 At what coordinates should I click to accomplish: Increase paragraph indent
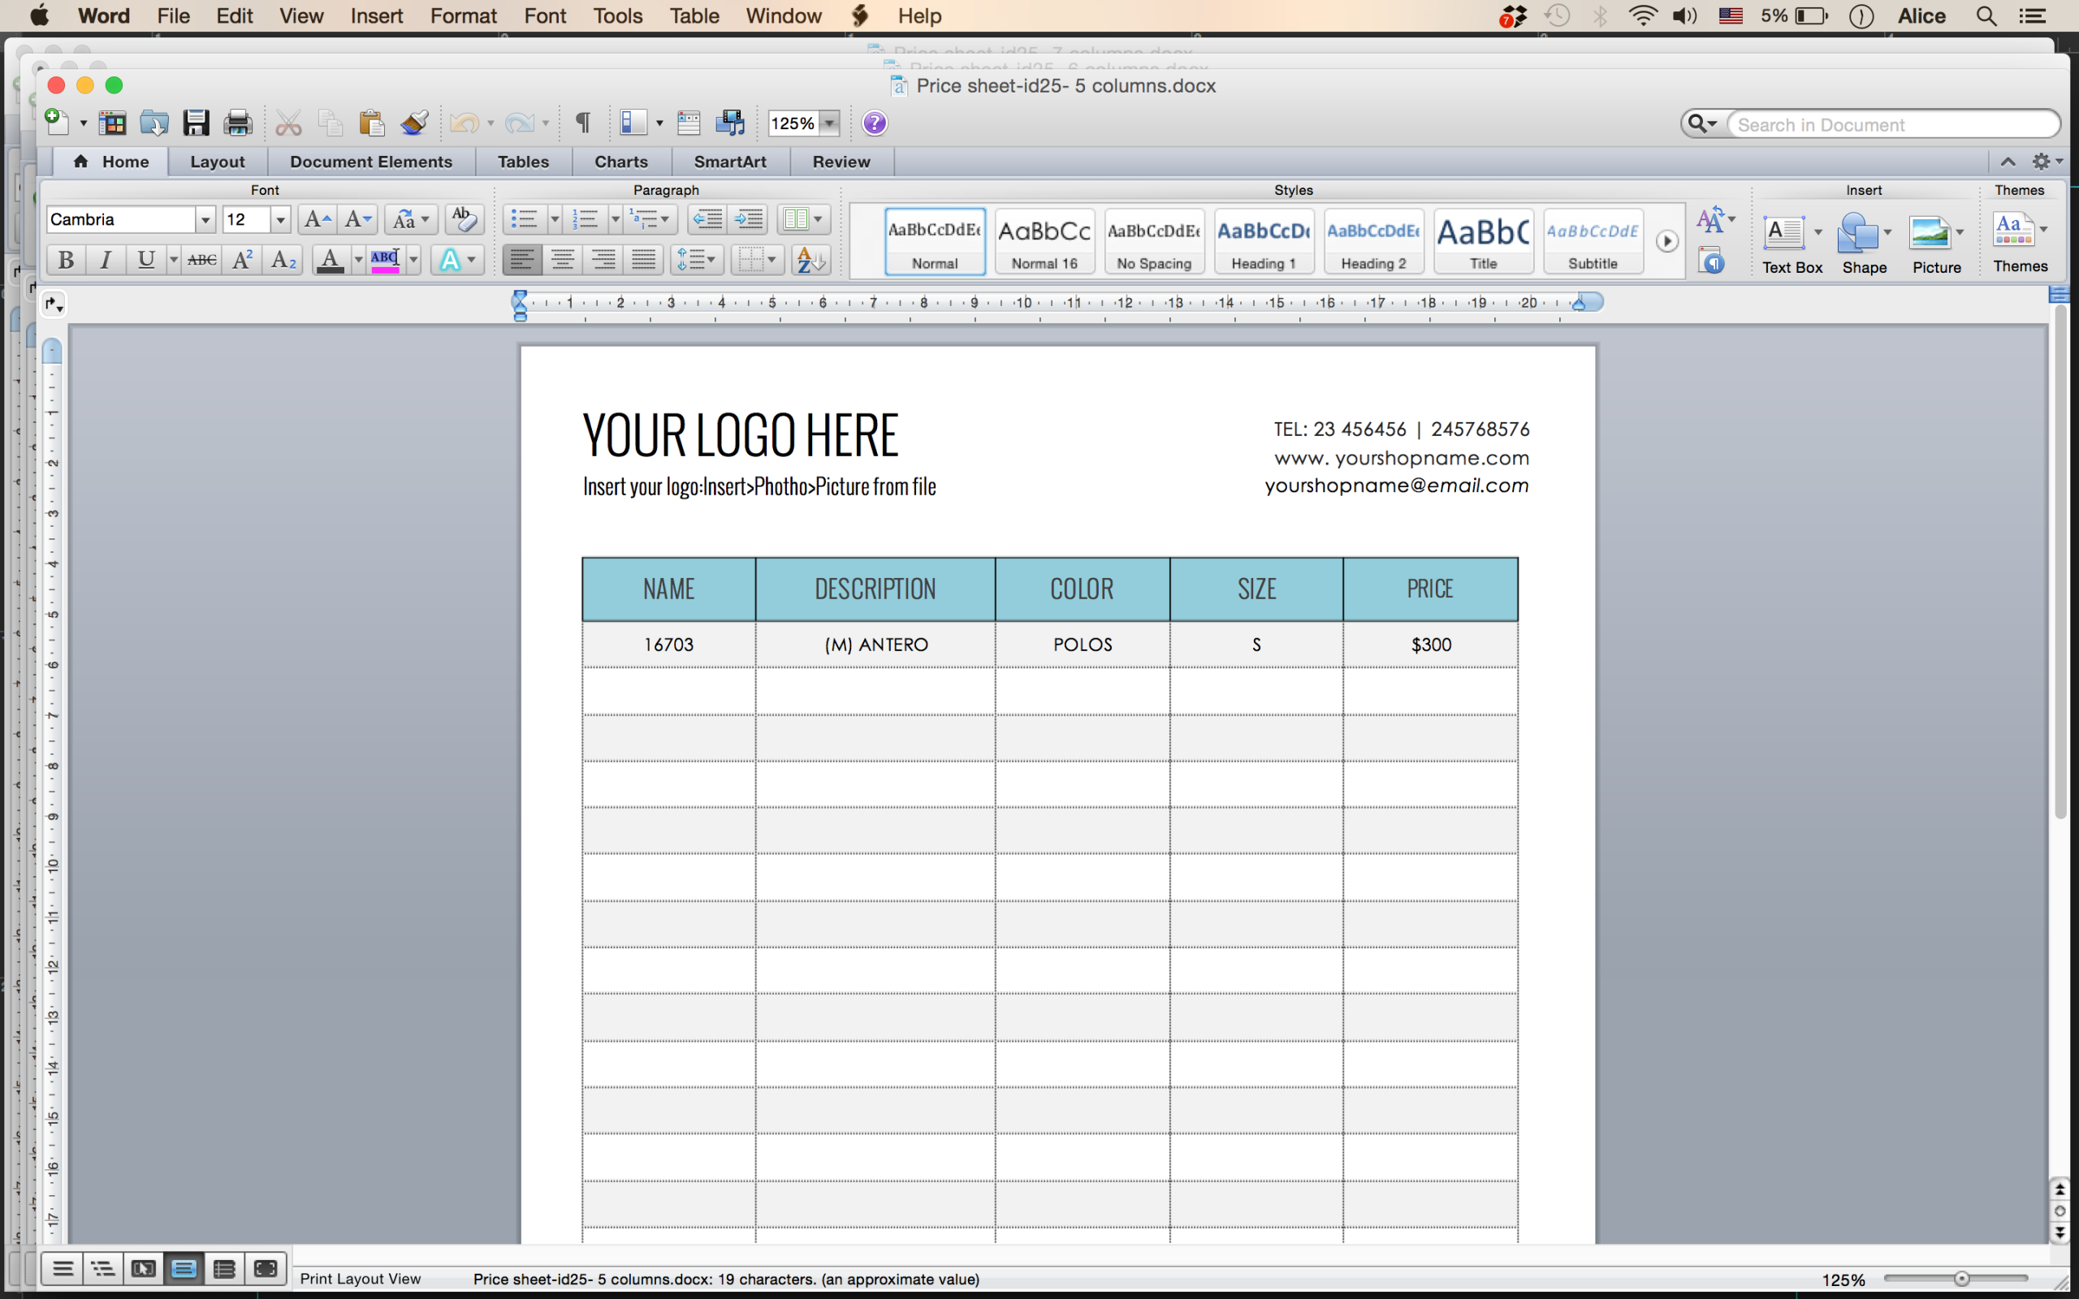click(x=748, y=219)
